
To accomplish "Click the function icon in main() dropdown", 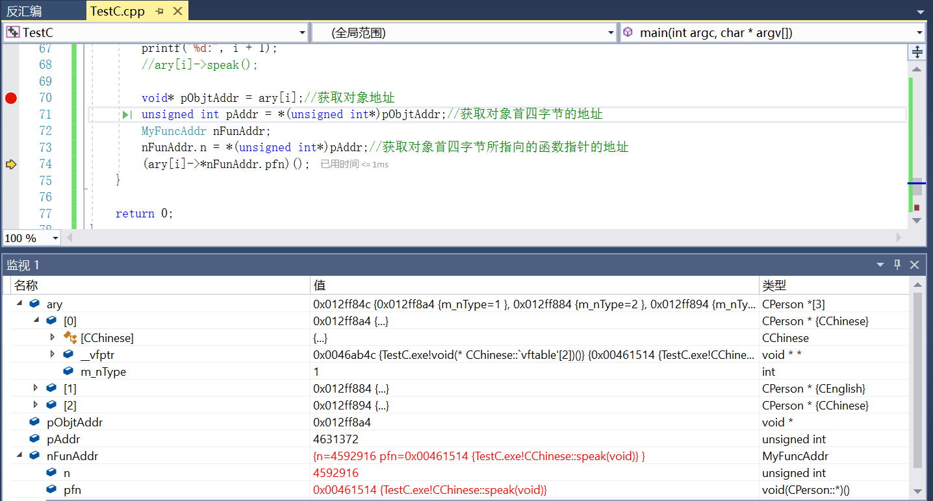I will tap(628, 32).
